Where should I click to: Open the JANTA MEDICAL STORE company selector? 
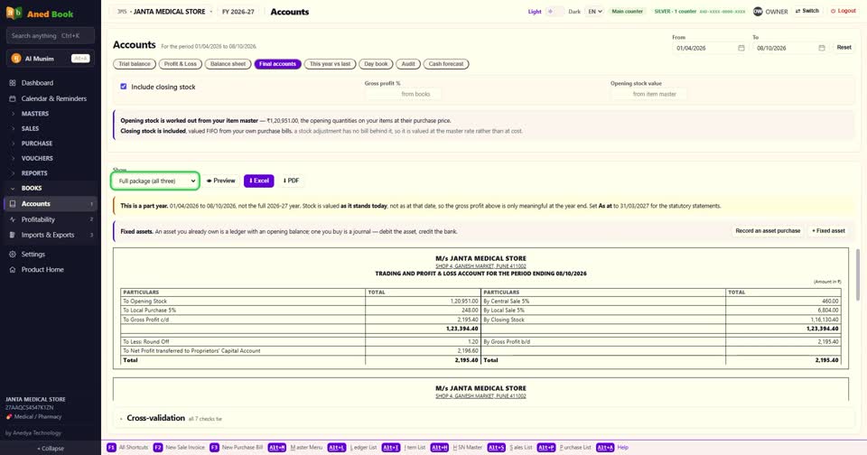pyautogui.click(x=164, y=12)
